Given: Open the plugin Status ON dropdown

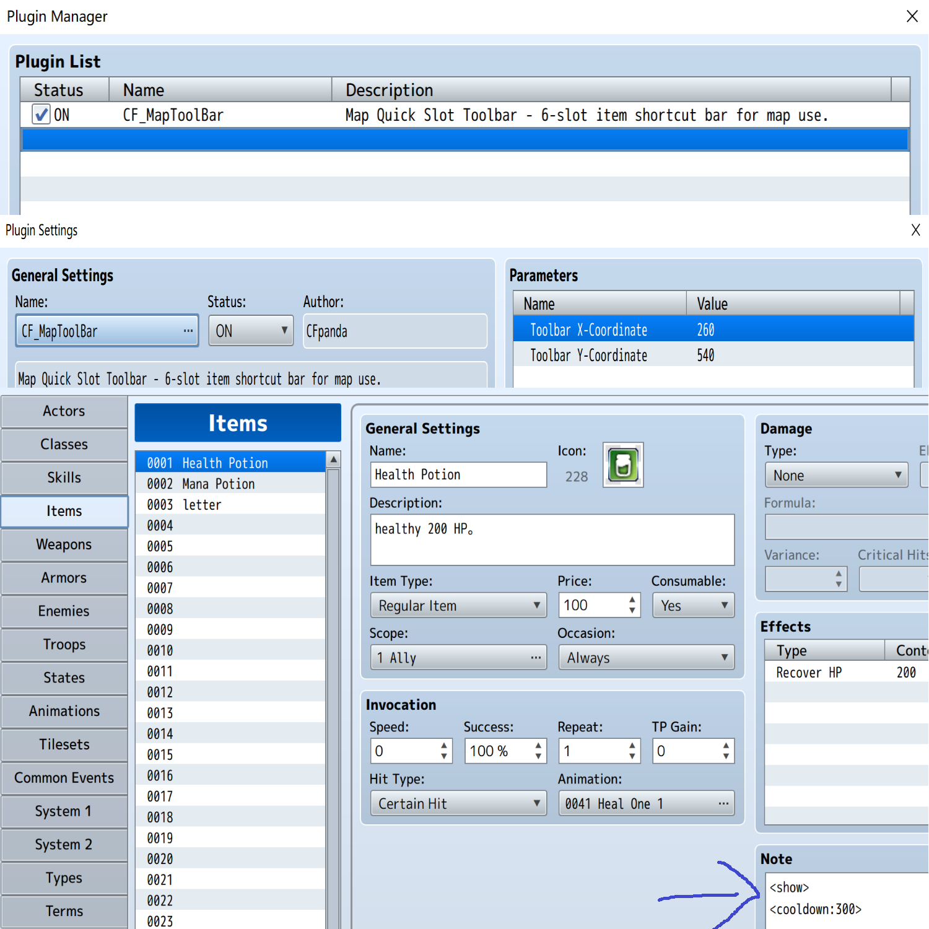Looking at the screenshot, I should 251,331.
